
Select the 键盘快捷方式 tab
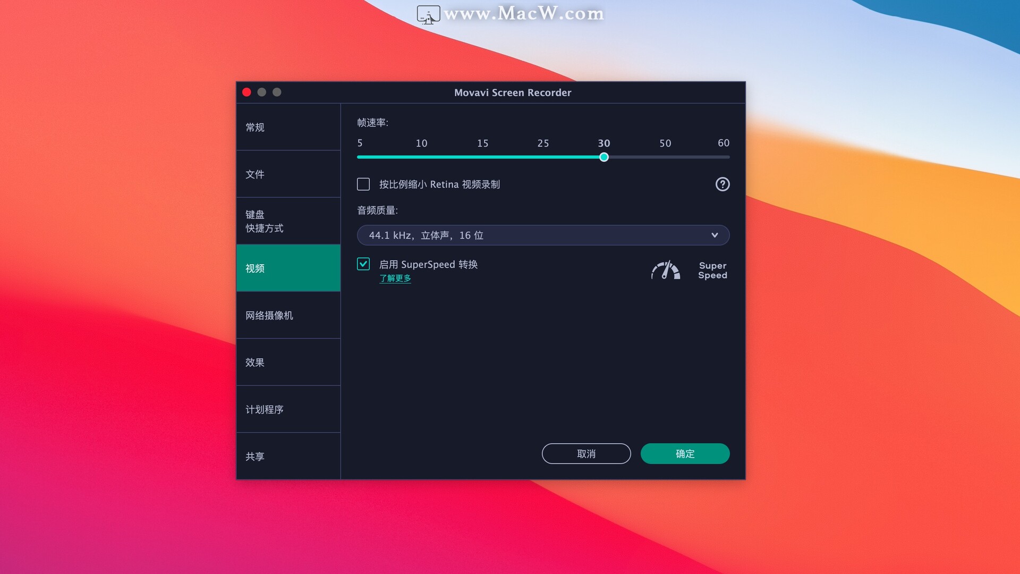288,221
